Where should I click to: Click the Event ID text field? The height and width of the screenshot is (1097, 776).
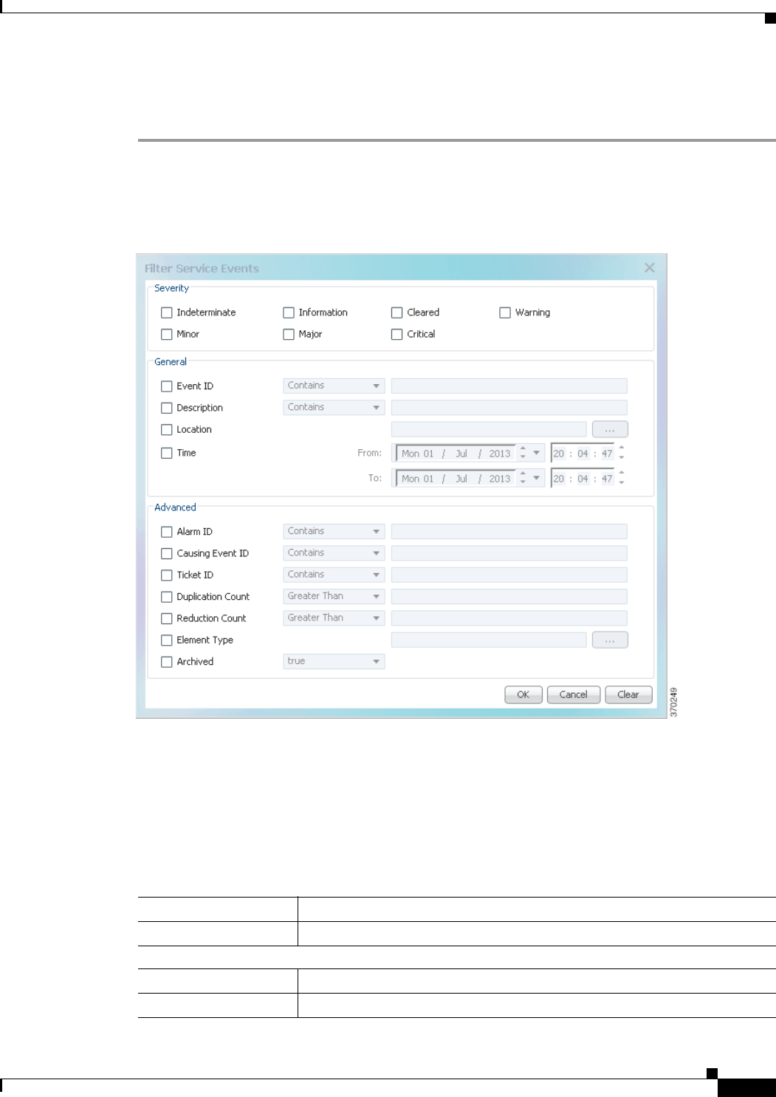(x=509, y=386)
